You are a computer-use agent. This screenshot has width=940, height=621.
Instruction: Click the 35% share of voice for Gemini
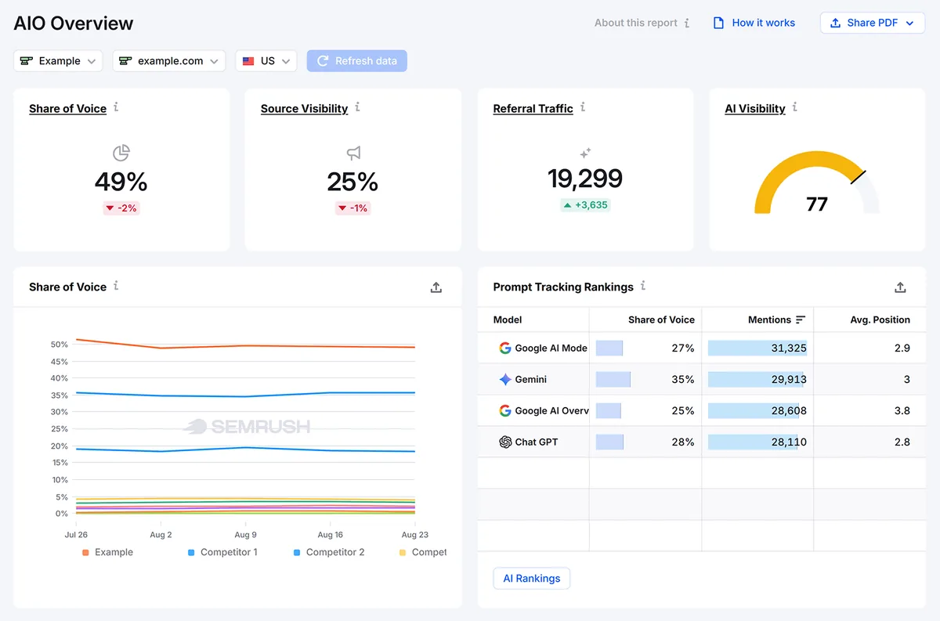tap(683, 379)
